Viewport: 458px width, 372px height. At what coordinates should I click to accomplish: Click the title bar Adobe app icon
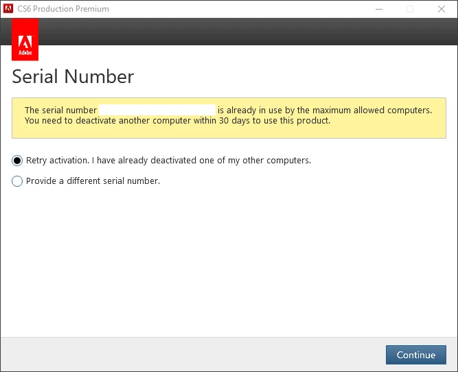[8, 9]
